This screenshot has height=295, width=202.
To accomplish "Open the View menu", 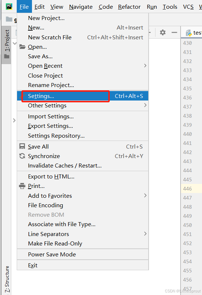I will coord(57,7).
